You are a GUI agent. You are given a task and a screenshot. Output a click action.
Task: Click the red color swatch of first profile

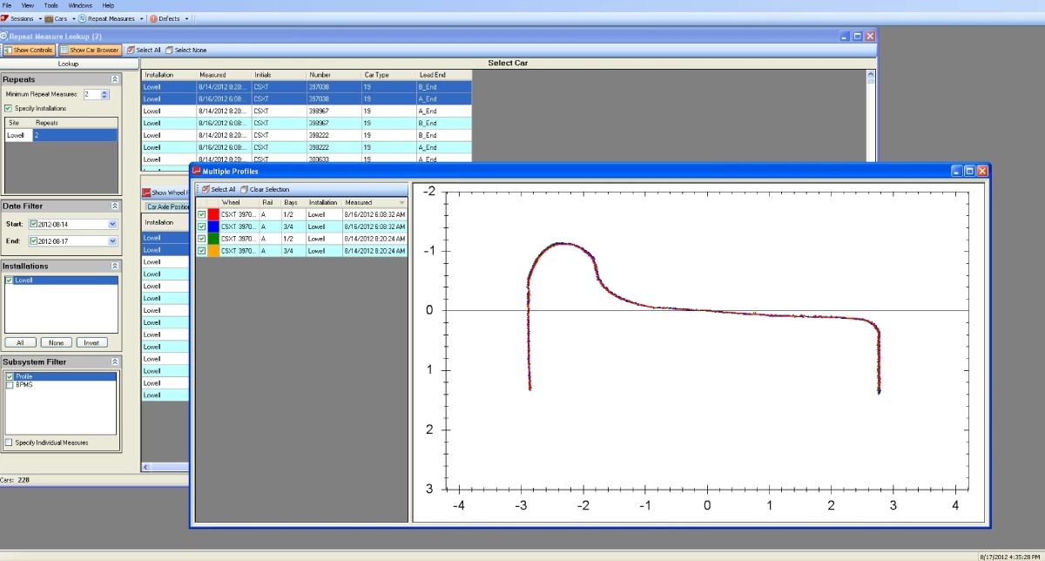click(214, 214)
